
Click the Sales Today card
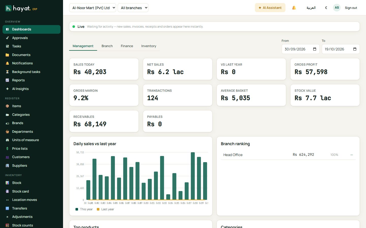click(x=104, y=69)
